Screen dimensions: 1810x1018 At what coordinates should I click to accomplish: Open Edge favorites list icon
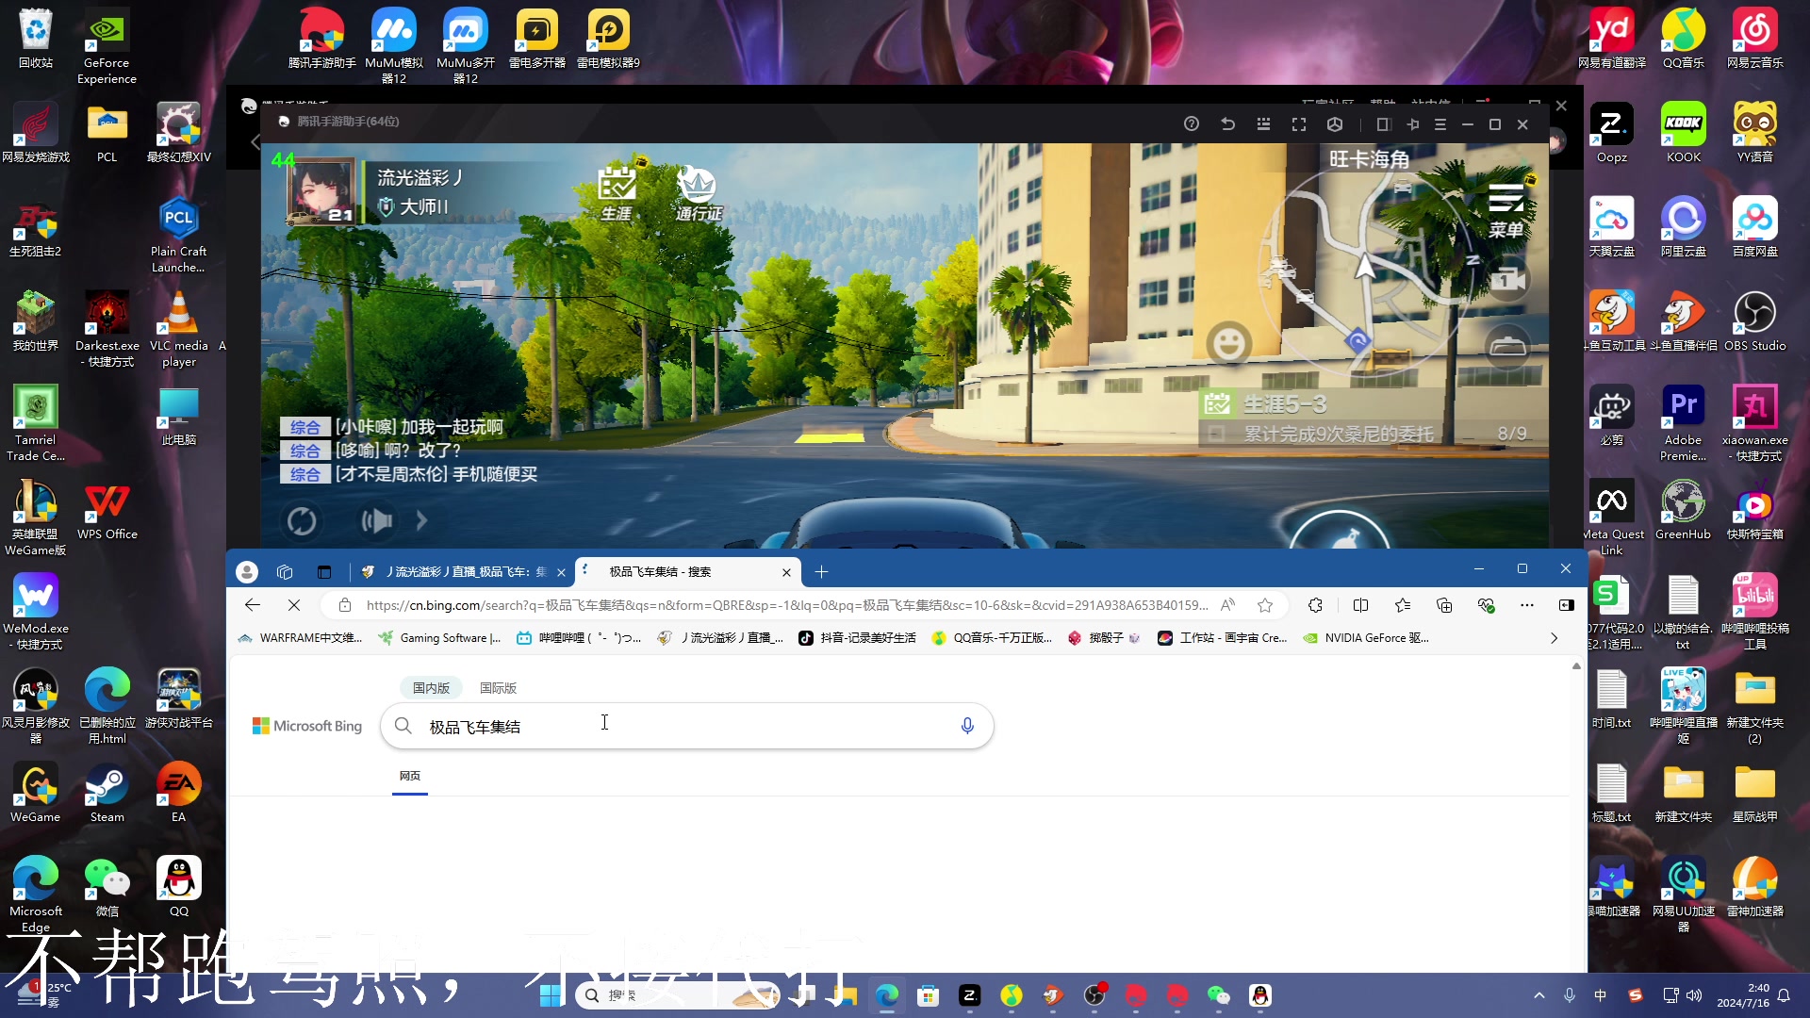coord(1403,605)
